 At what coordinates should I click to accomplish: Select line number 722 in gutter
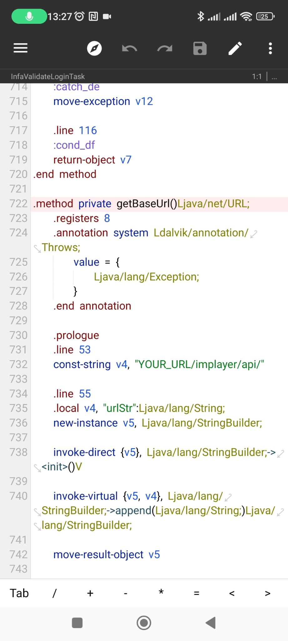click(18, 204)
